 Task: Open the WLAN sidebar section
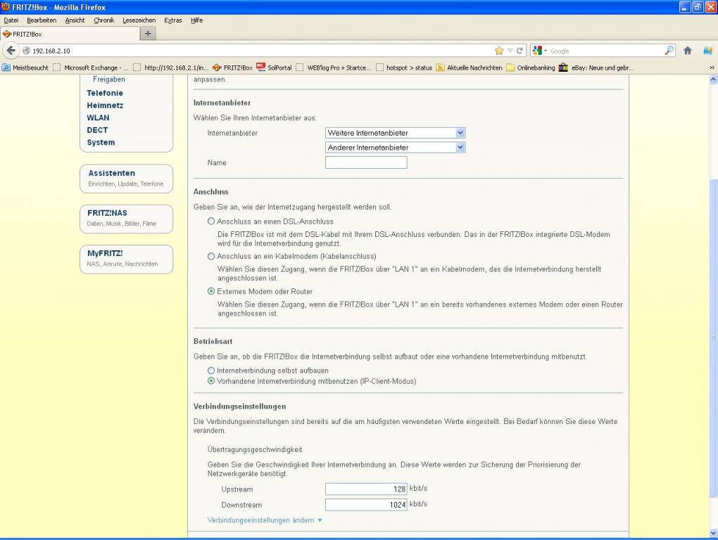coord(98,117)
